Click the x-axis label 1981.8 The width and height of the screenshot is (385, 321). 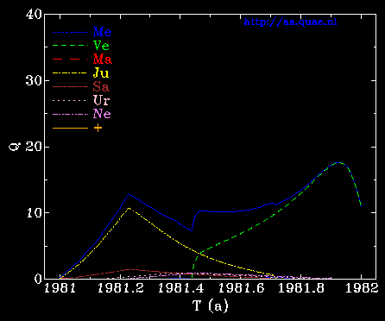(x=301, y=288)
